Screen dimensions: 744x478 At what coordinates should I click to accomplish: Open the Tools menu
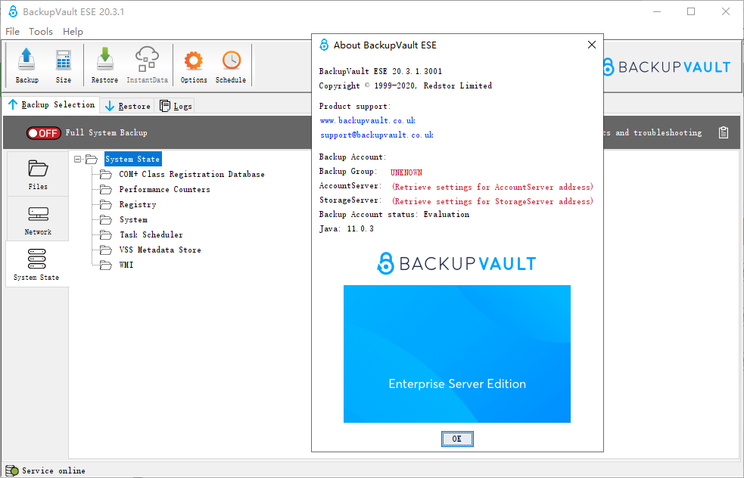[x=41, y=31]
